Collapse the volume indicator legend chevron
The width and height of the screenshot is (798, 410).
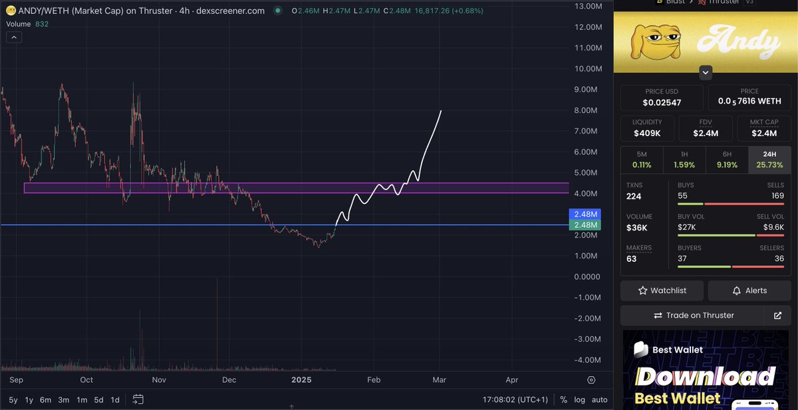pyautogui.click(x=13, y=37)
